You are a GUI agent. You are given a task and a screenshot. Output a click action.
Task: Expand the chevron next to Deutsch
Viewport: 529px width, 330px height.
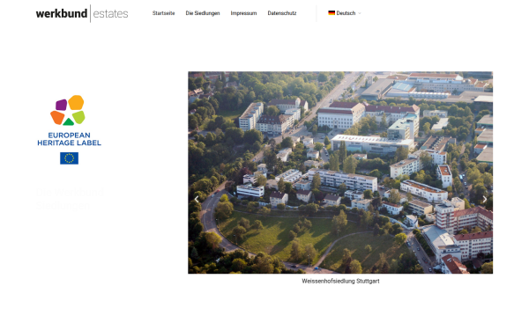click(360, 13)
